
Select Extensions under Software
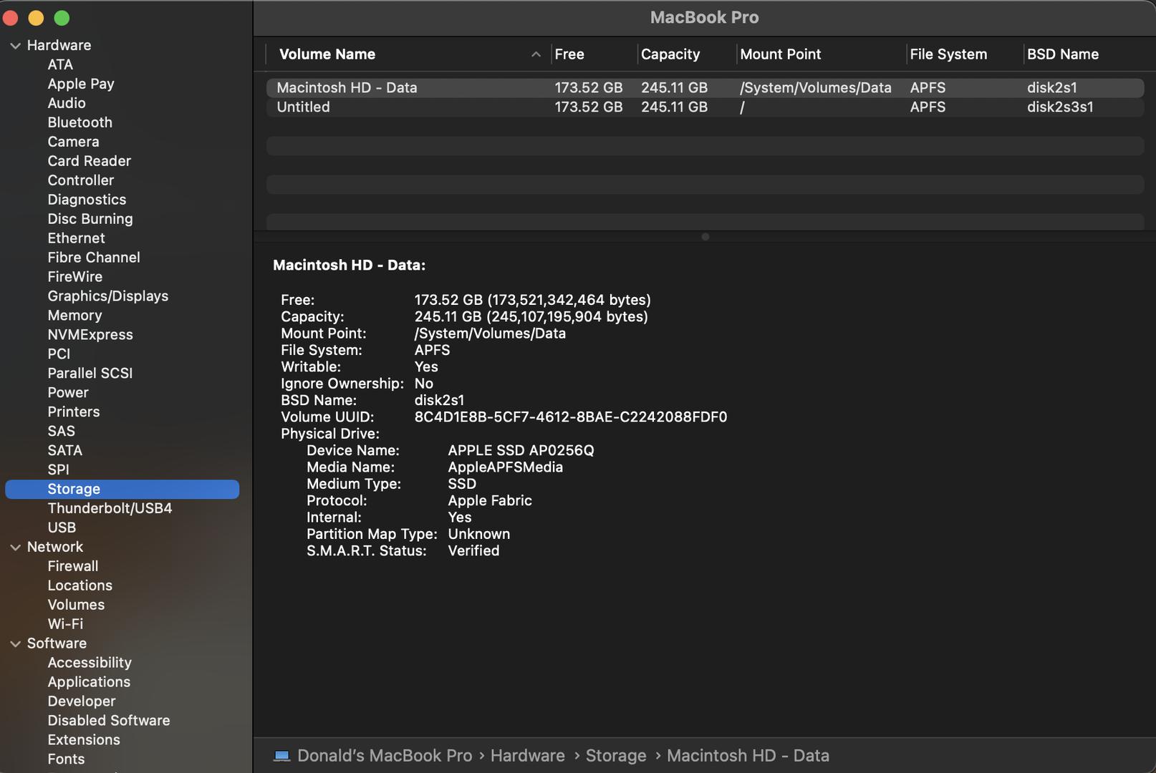[x=84, y=741]
